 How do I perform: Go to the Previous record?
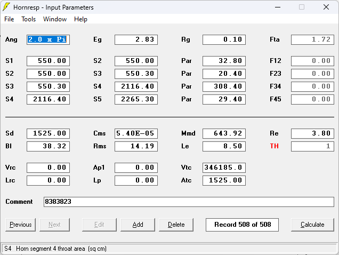click(21, 225)
